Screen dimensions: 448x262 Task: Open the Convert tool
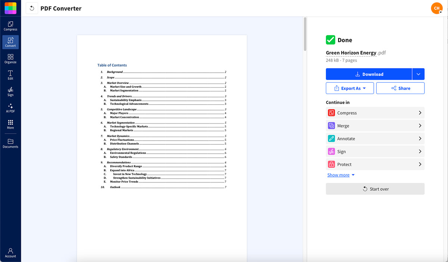(x=10, y=42)
